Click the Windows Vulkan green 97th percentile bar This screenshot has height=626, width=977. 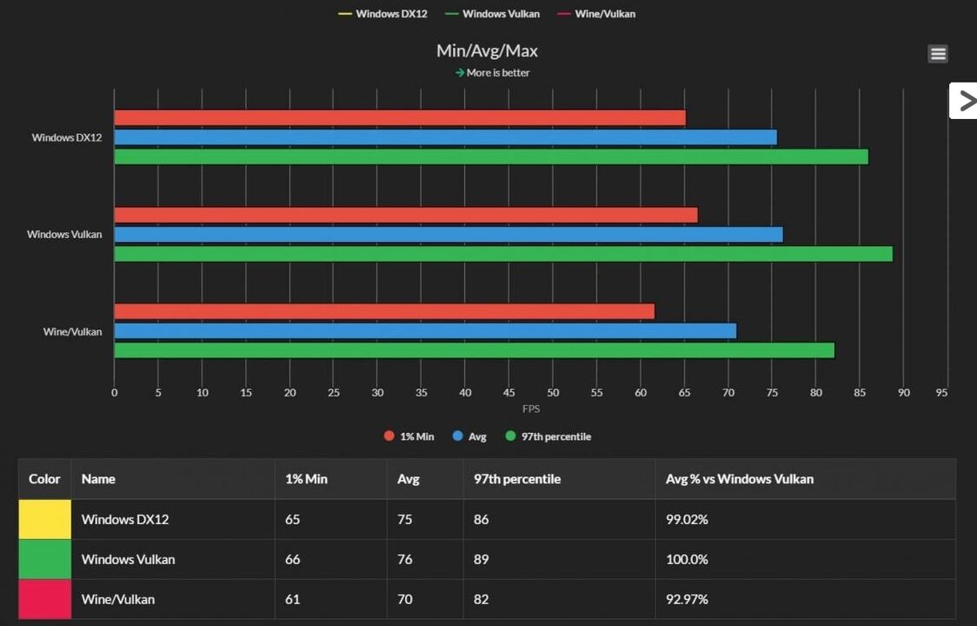coord(503,254)
